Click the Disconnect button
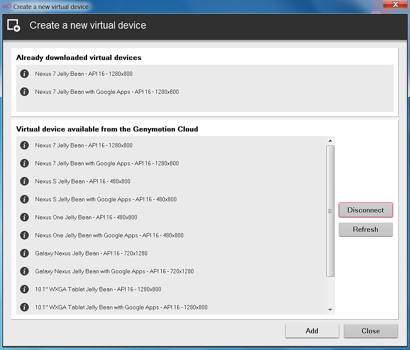This screenshot has width=410, height=350. (x=365, y=210)
